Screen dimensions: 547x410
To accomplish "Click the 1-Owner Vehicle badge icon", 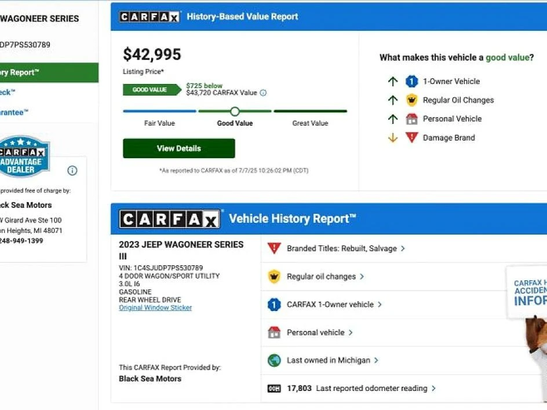I will pos(411,81).
